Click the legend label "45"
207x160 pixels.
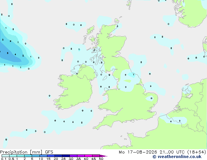pyautogui.click(x=93, y=159)
